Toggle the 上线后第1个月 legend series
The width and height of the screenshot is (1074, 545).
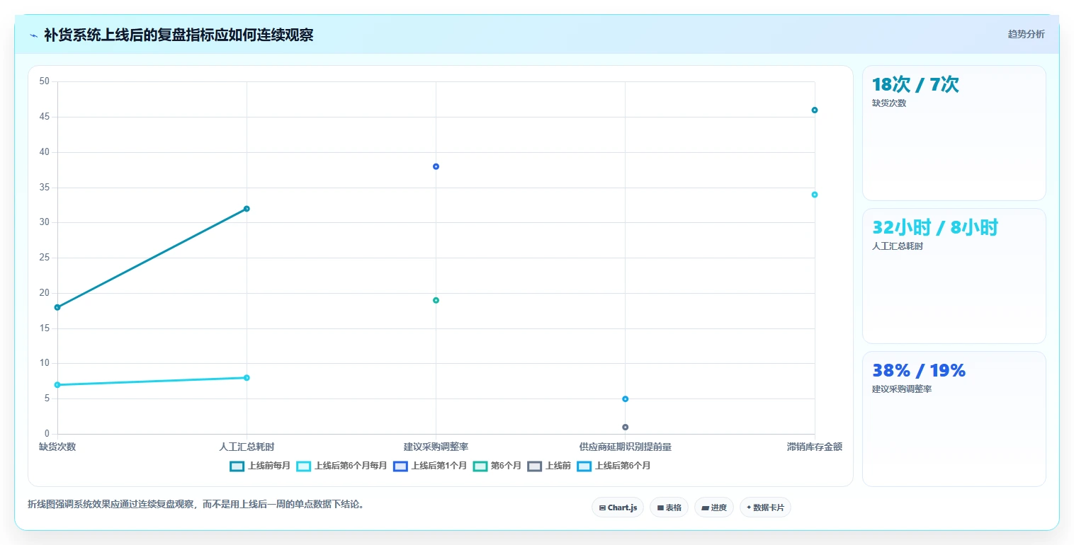430,466
